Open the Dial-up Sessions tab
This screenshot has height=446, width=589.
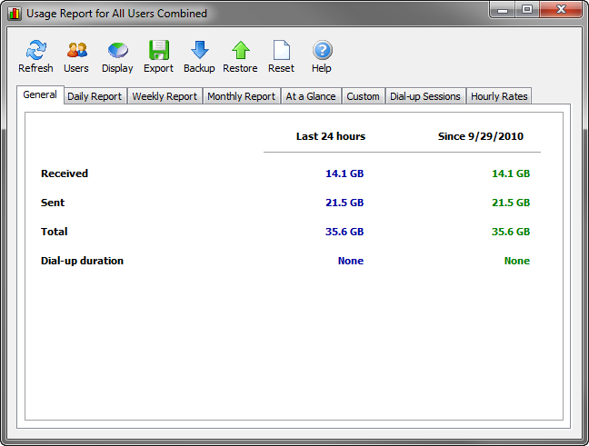(425, 96)
